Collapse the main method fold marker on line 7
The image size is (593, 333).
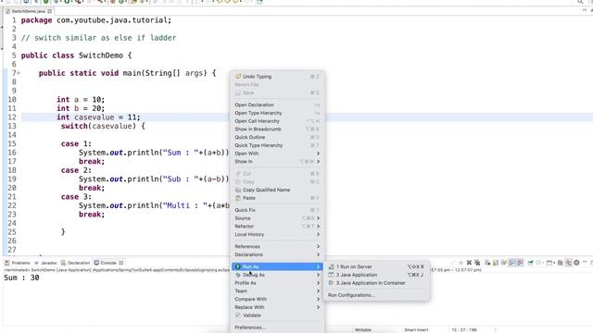tap(19, 73)
